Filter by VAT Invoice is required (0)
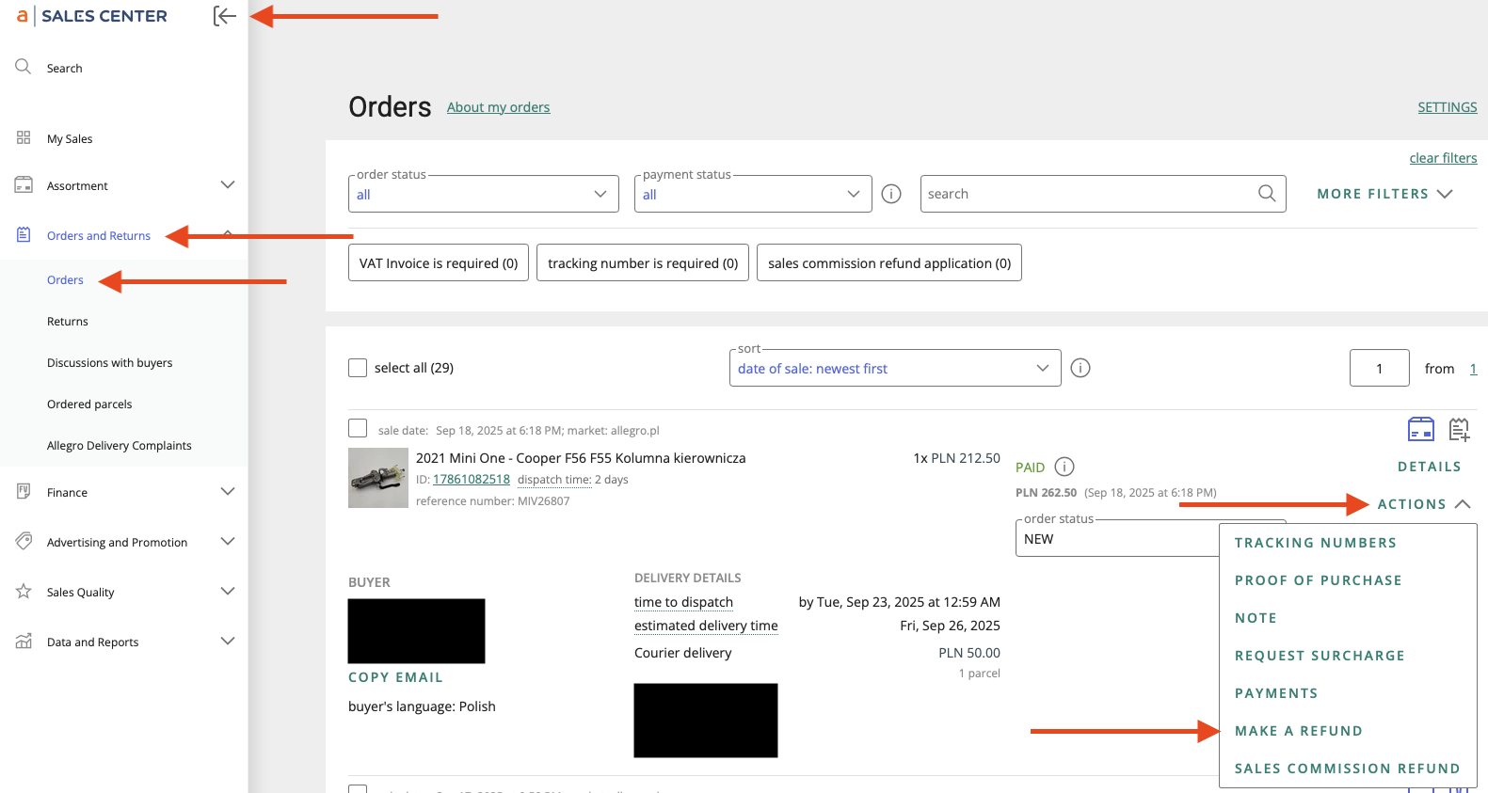 [439, 262]
